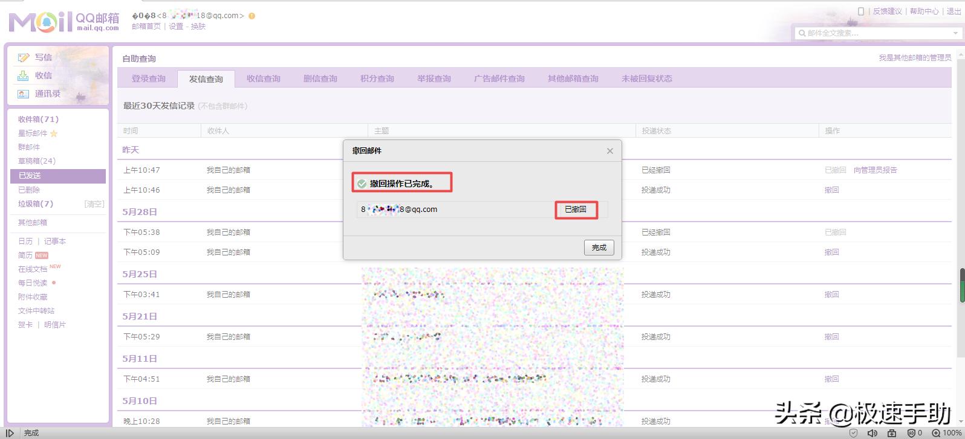Click the mobile phone icon near 反馈建议
Viewport: 965px width, 439px height.
point(861,11)
